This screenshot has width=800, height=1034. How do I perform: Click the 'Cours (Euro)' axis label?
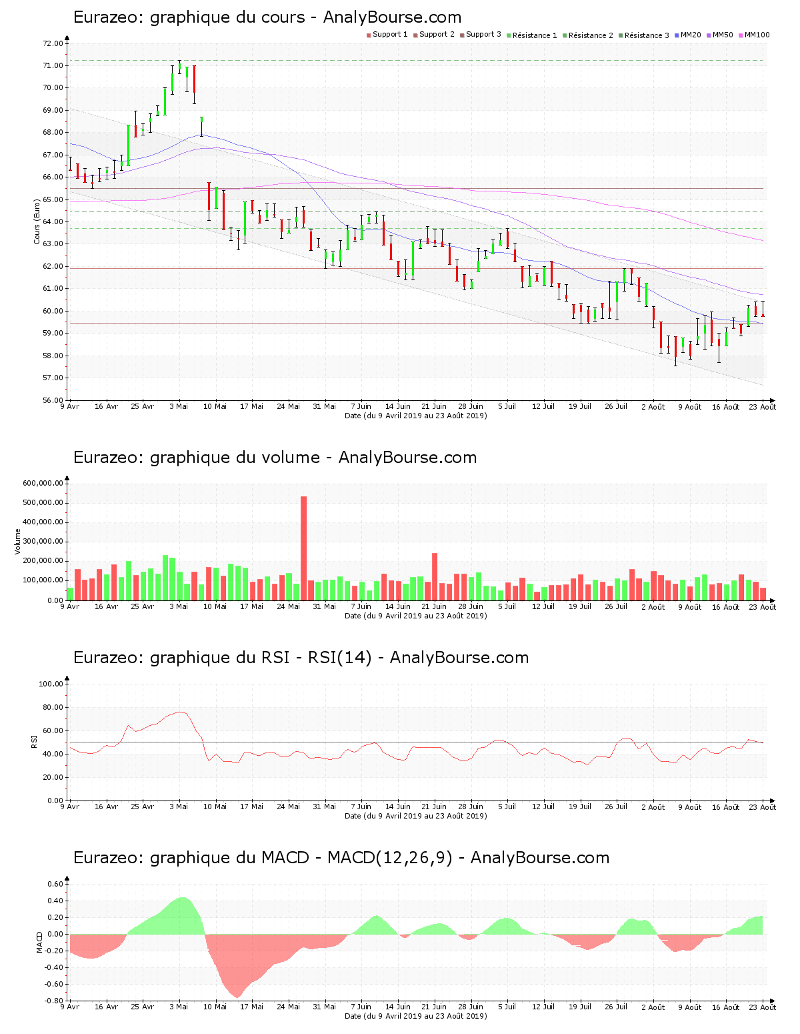click(x=37, y=221)
